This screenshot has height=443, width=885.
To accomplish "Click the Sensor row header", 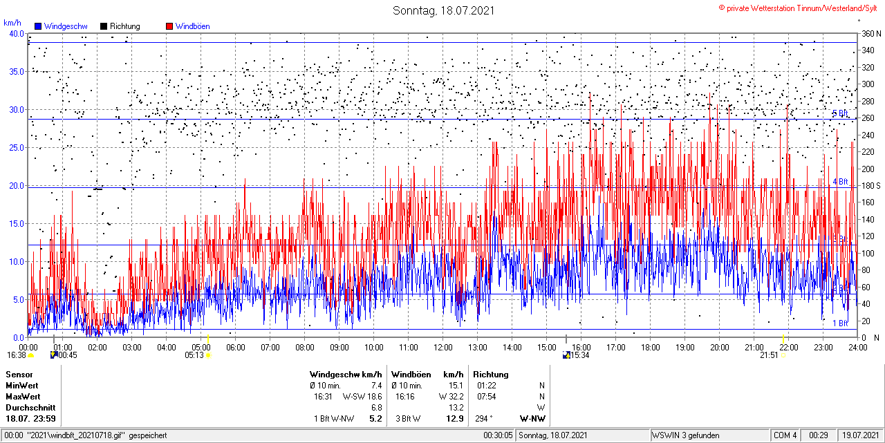I will point(19,375).
